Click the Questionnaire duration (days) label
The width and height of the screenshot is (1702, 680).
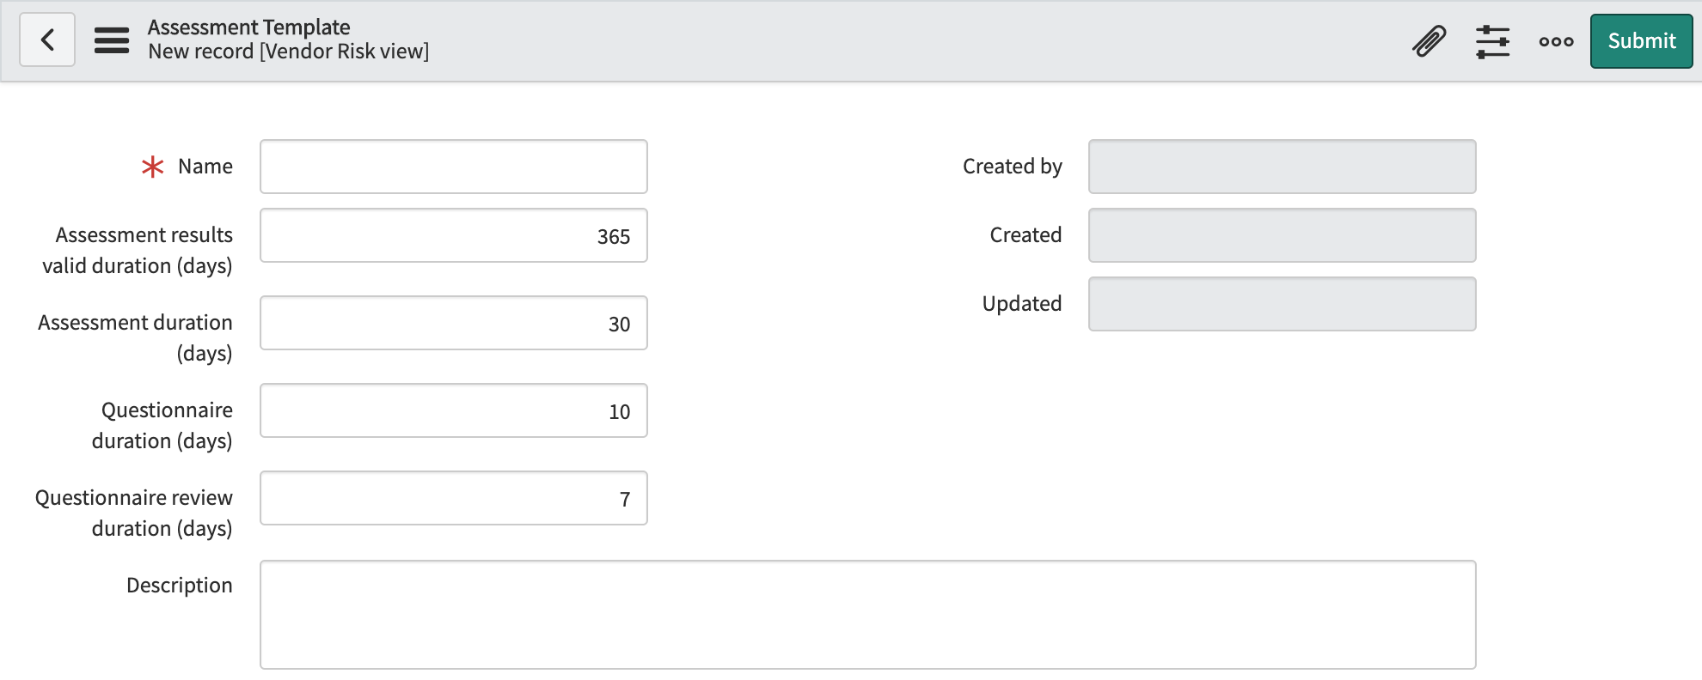pos(162,426)
